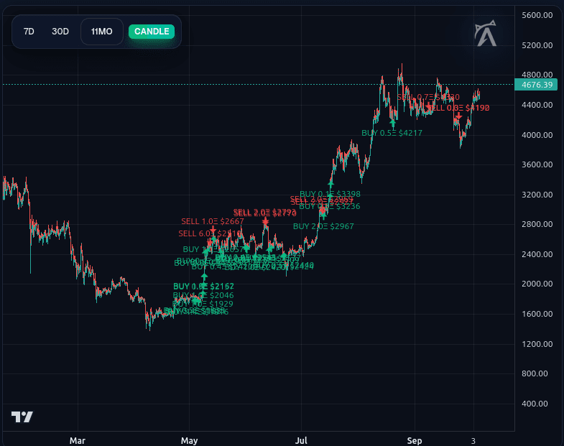Click the current price tag 4676.39
This screenshot has width=564, height=446.
(537, 85)
